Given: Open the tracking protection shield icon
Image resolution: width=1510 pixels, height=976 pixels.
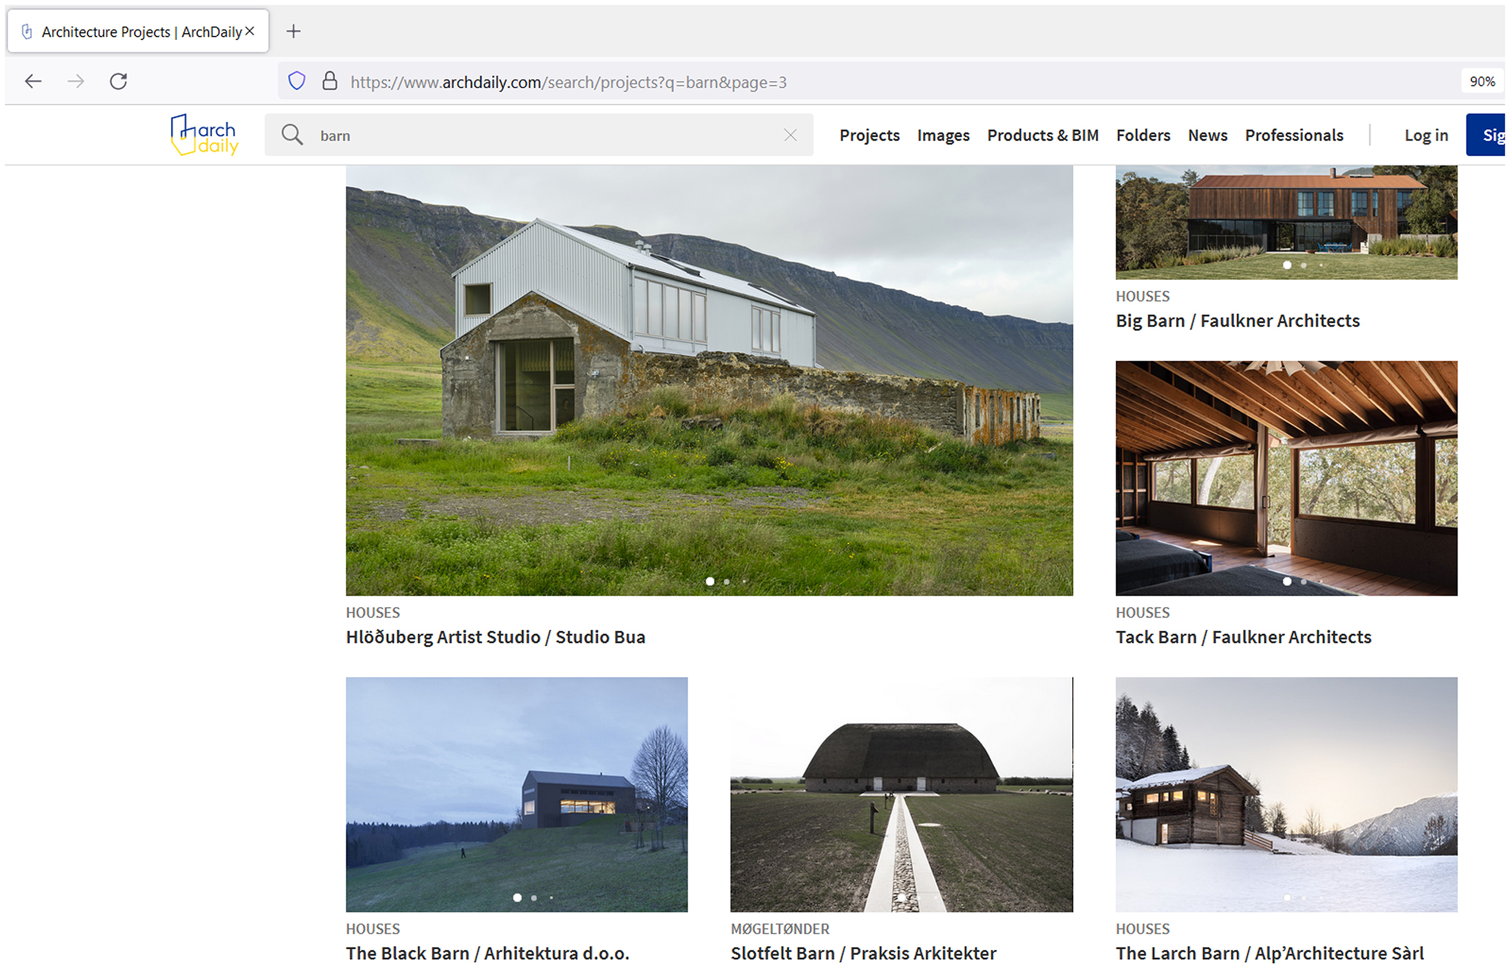Looking at the screenshot, I should click(x=297, y=81).
